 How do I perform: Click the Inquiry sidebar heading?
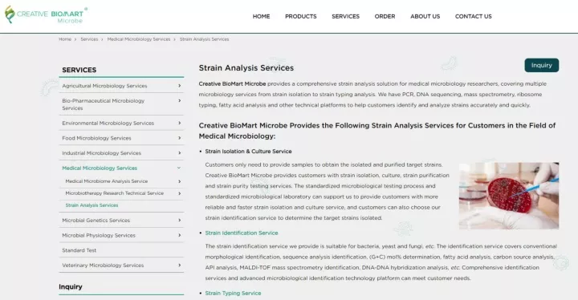coord(71,286)
